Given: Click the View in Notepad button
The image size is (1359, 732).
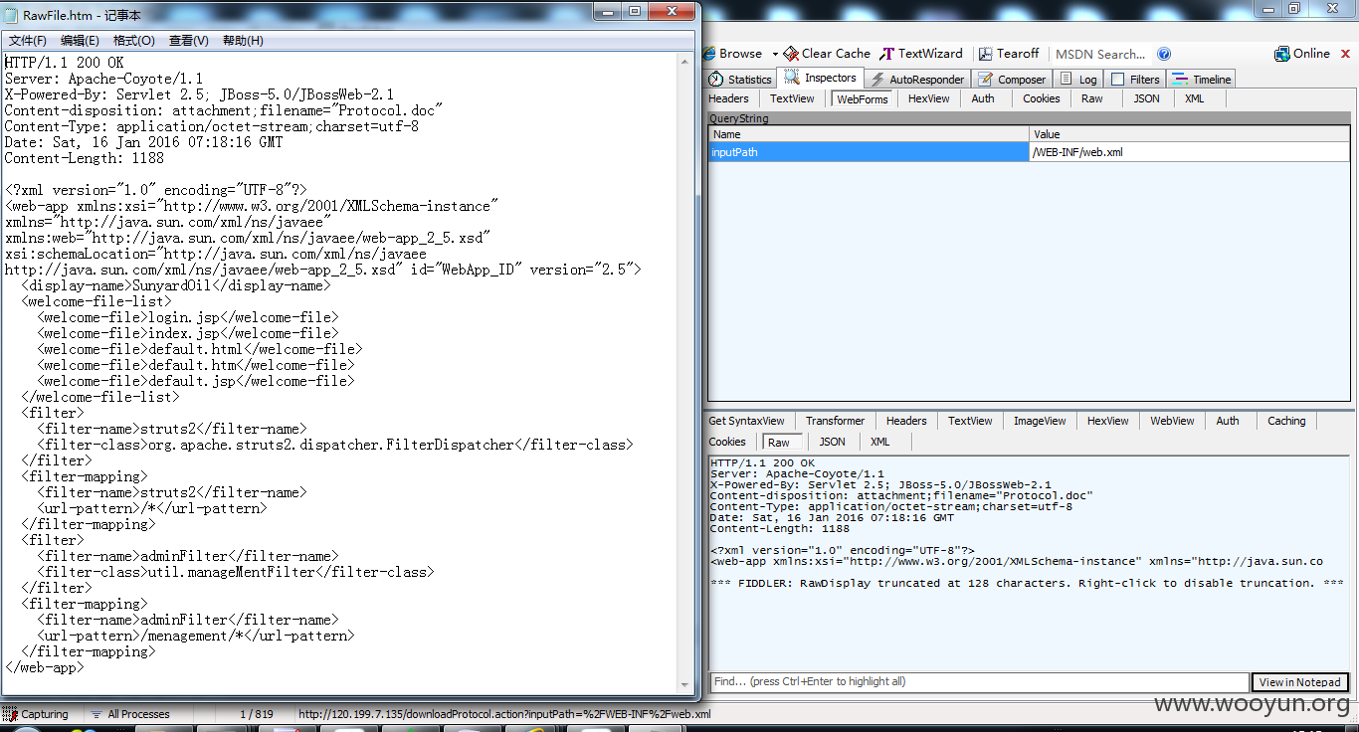Looking at the screenshot, I should pos(1299,682).
